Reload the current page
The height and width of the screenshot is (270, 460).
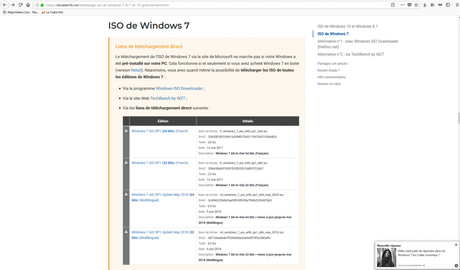[x=20, y=5]
